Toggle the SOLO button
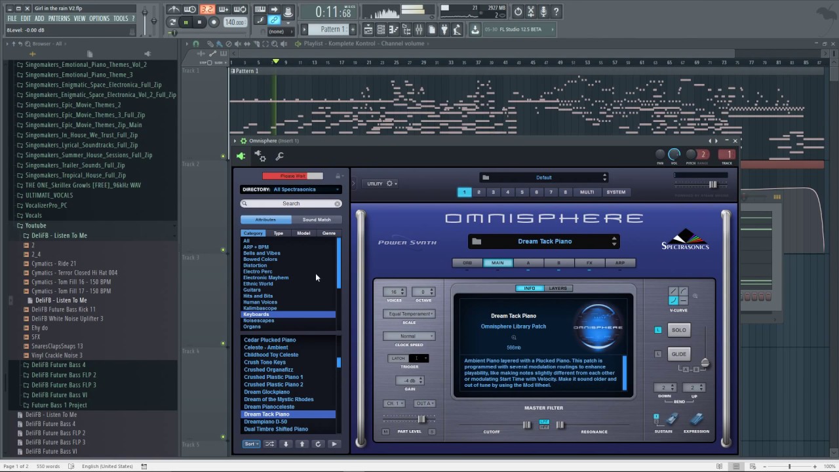839x472 pixels. (x=679, y=330)
